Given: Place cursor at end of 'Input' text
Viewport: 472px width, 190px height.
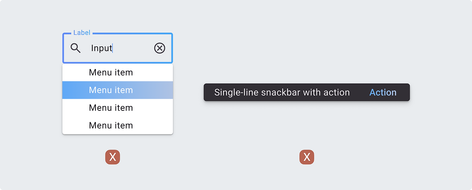Looking at the screenshot, I should tap(113, 48).
